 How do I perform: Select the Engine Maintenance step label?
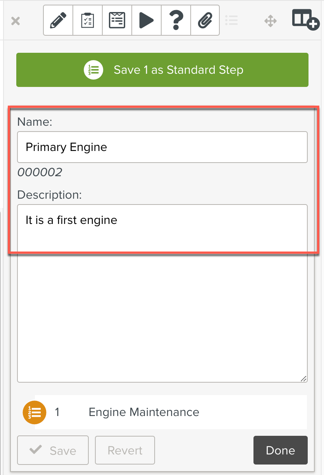(x=144, y=412)
